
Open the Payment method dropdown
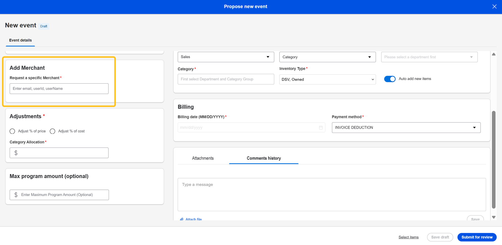[x=406, y=128]
